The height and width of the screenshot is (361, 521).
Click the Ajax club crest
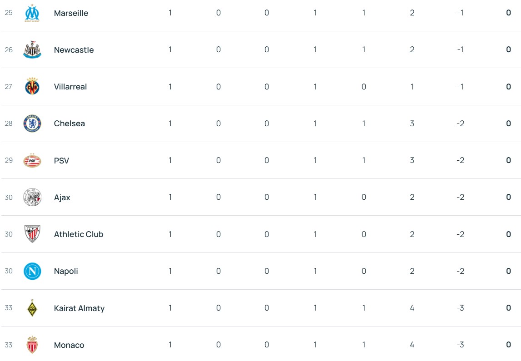coord(32,198)
